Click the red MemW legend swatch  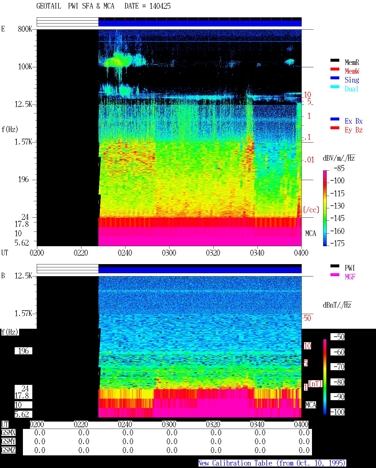tap(335, 69)
